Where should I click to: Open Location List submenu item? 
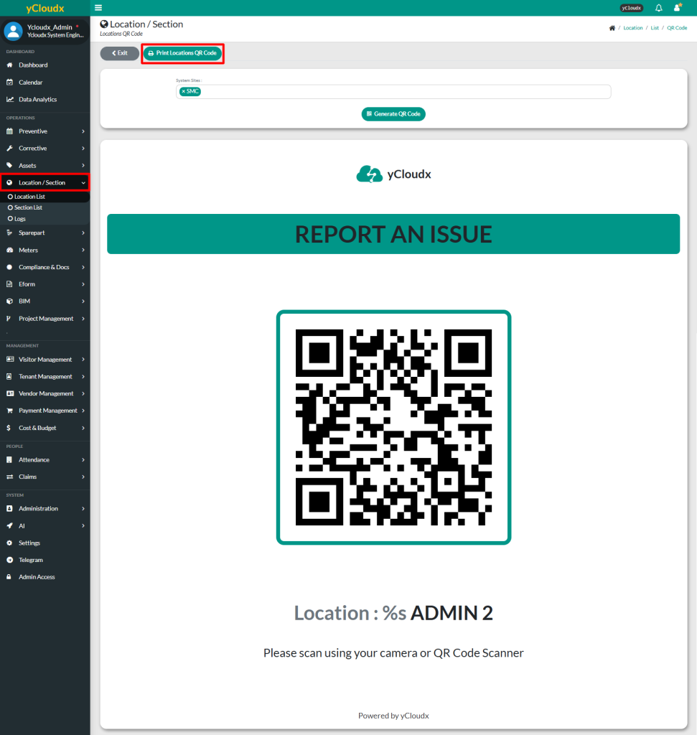pos(45,197)
